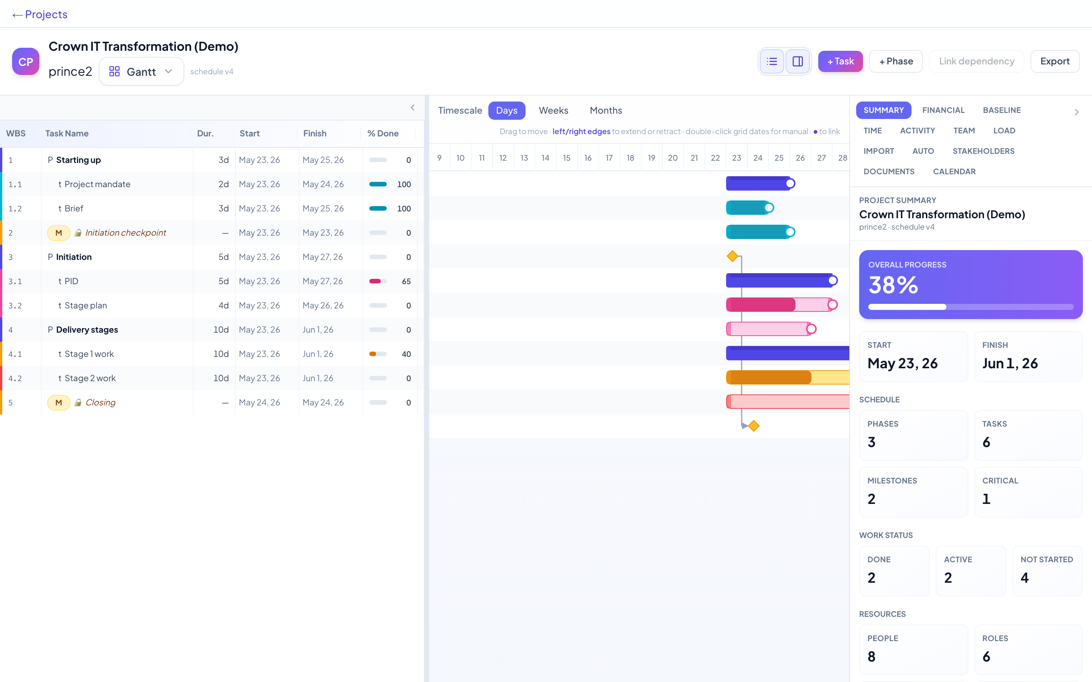This screenshot has width=1092, height=682.
Task: Click the Milestones count card
Action: tap(913, 492)
